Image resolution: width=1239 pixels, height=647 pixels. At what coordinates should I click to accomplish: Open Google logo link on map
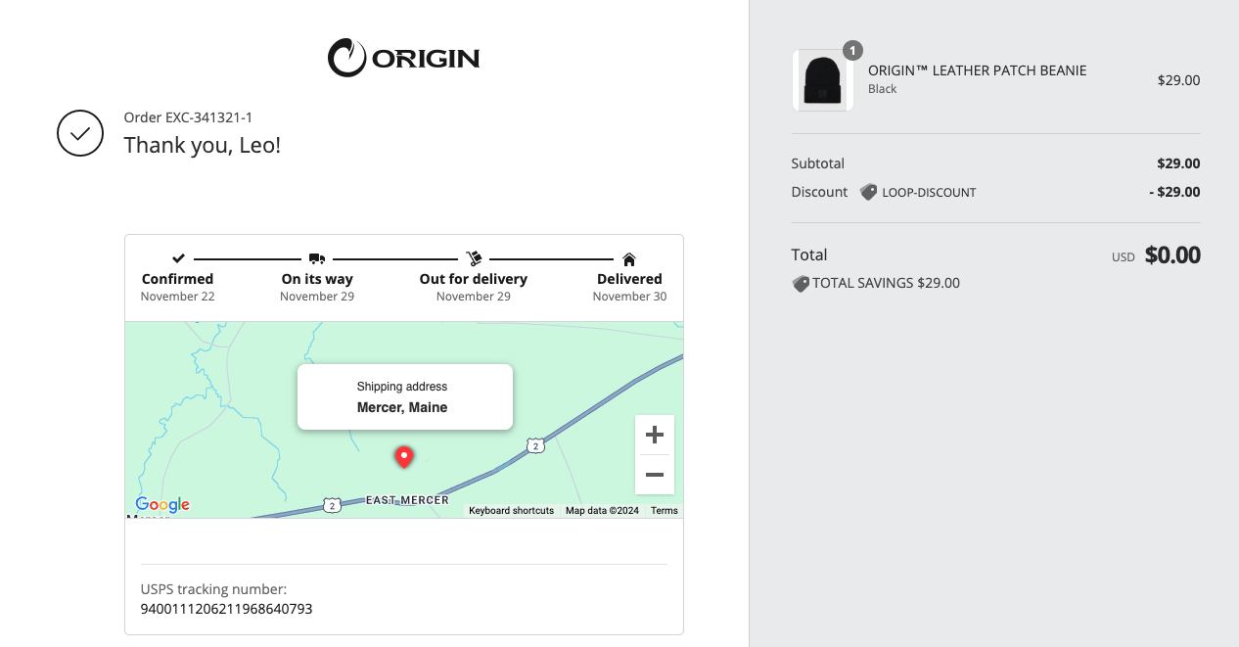click(x=162, y=505)
